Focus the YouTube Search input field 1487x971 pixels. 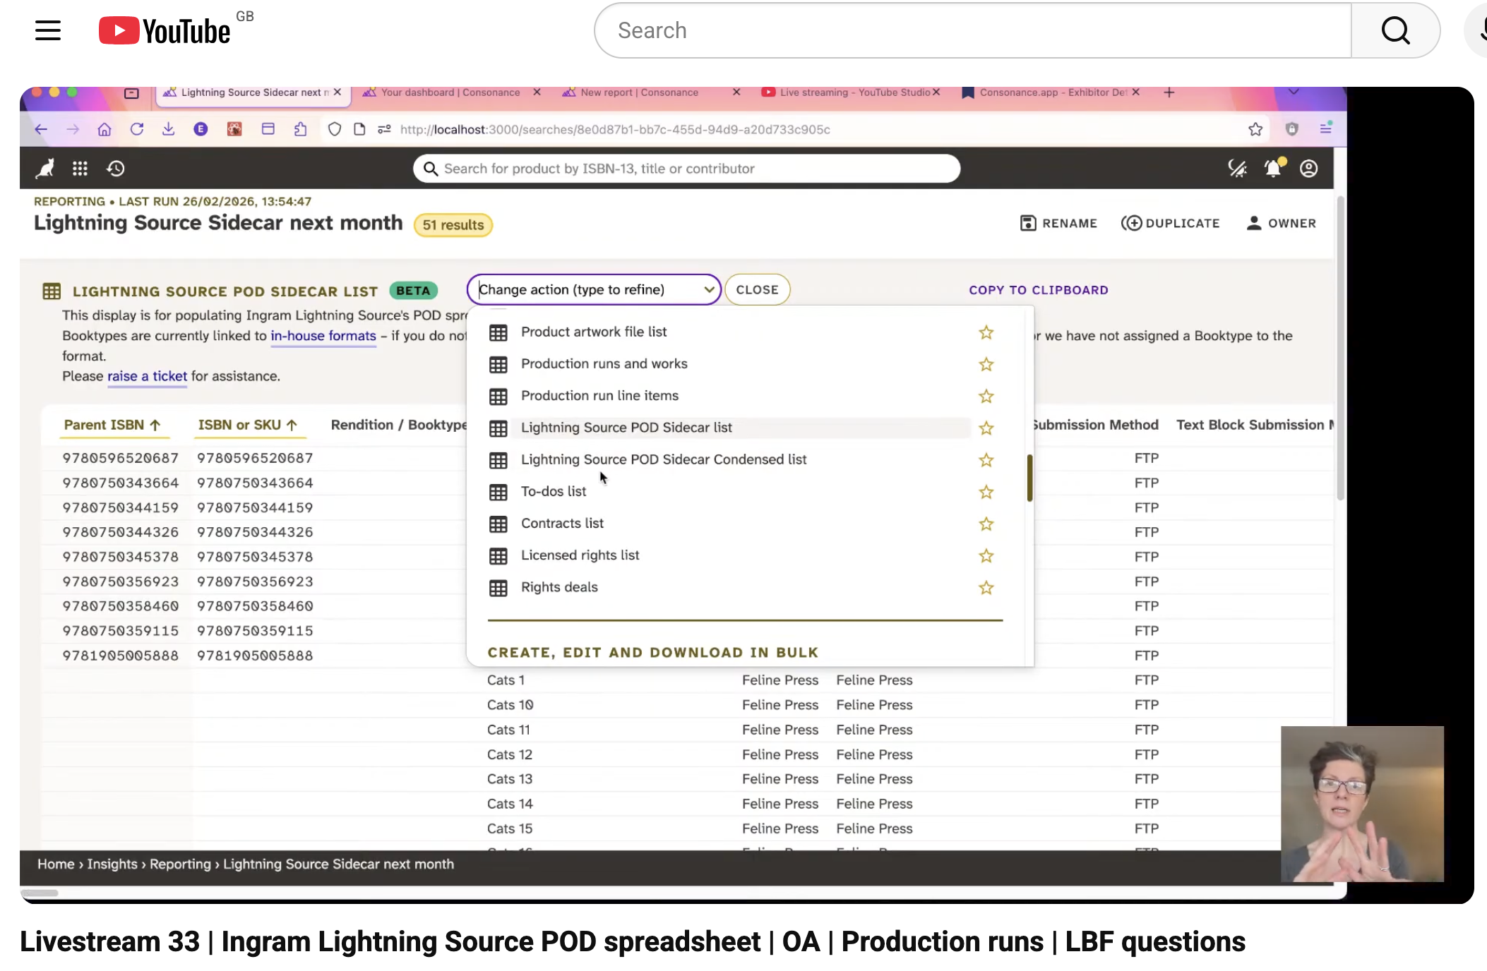974,30
